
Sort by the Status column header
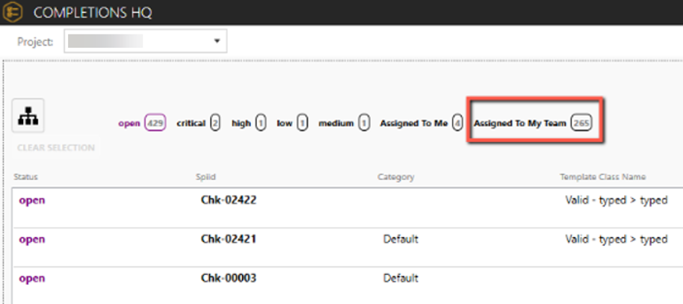(x=25, y=177)
